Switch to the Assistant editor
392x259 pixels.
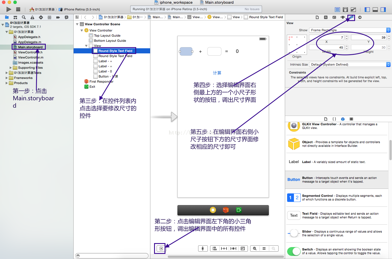point(345,9)
